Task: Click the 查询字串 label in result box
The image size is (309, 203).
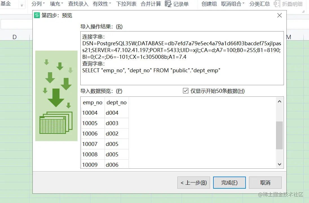Action: [94, 64]
